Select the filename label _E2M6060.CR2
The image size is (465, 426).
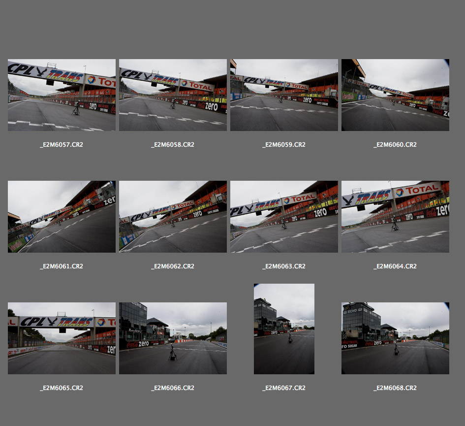click(x=395, y=145)
